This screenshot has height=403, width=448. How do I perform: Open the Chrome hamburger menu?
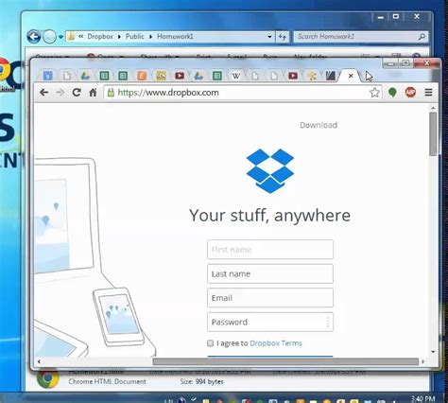[428, 93]
